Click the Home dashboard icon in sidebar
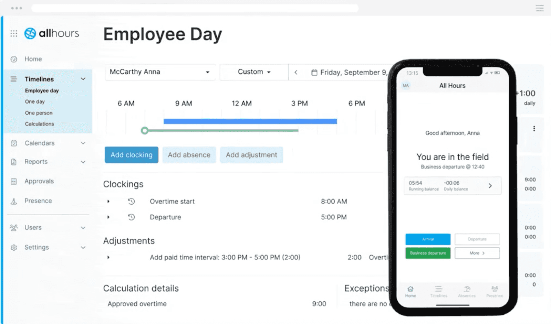 click(14, 59)
